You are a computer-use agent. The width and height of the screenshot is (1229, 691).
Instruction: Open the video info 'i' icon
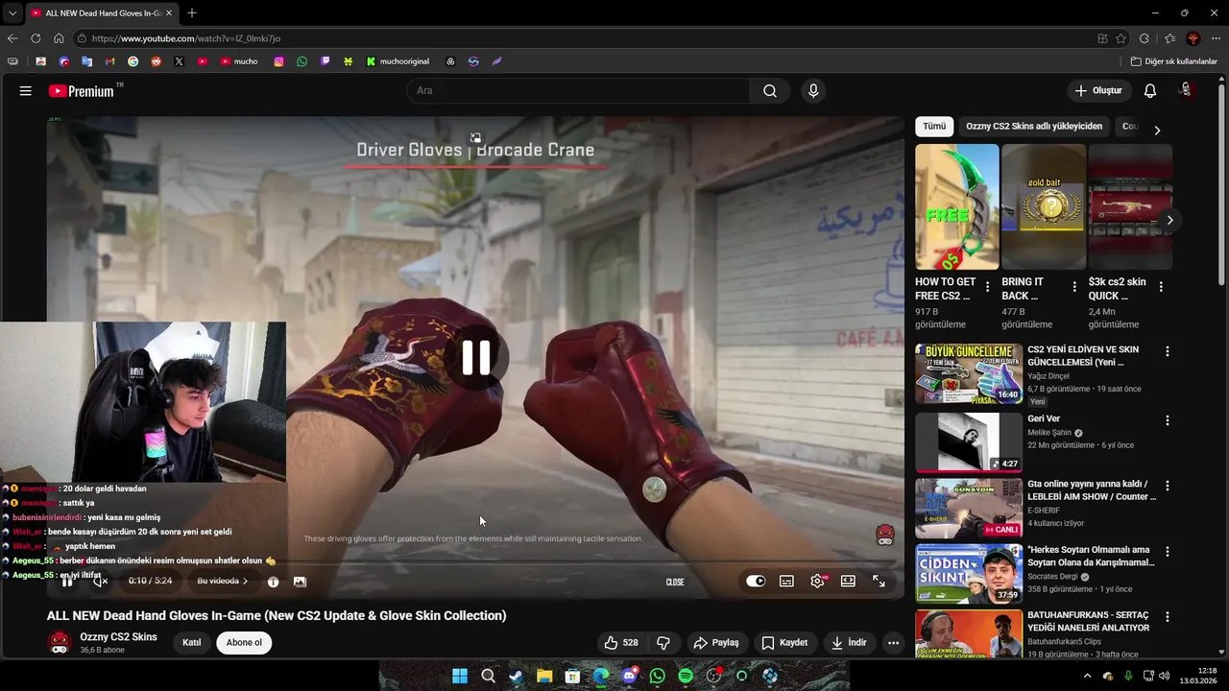(x=273, y=582)
